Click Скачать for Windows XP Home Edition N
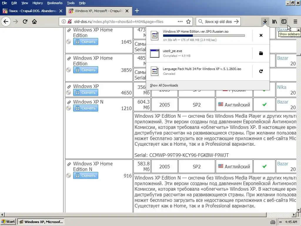 click(x=86, y=176)
